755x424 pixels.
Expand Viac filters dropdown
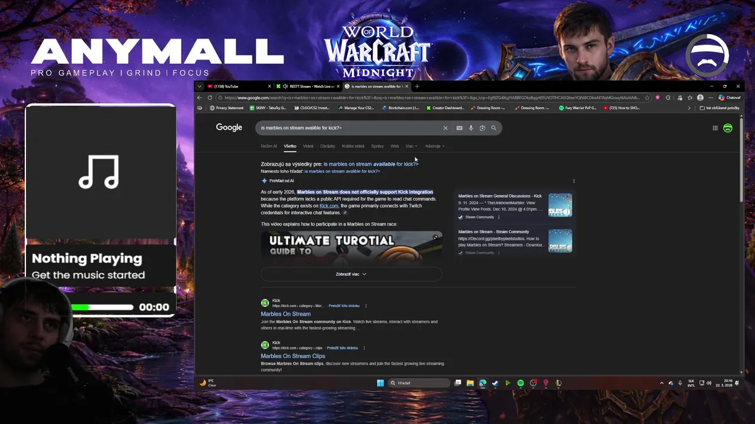coord(411,146)
